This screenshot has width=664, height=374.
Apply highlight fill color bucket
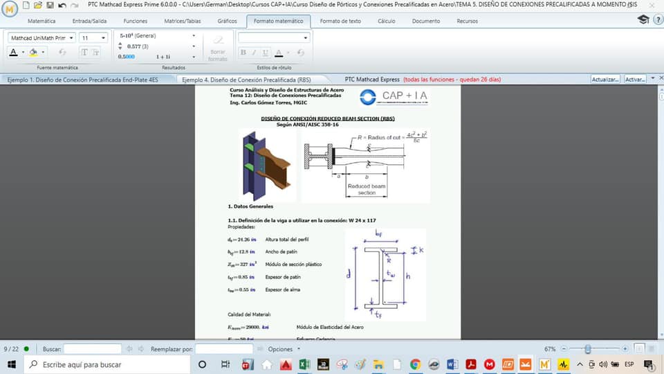point(33,52)
